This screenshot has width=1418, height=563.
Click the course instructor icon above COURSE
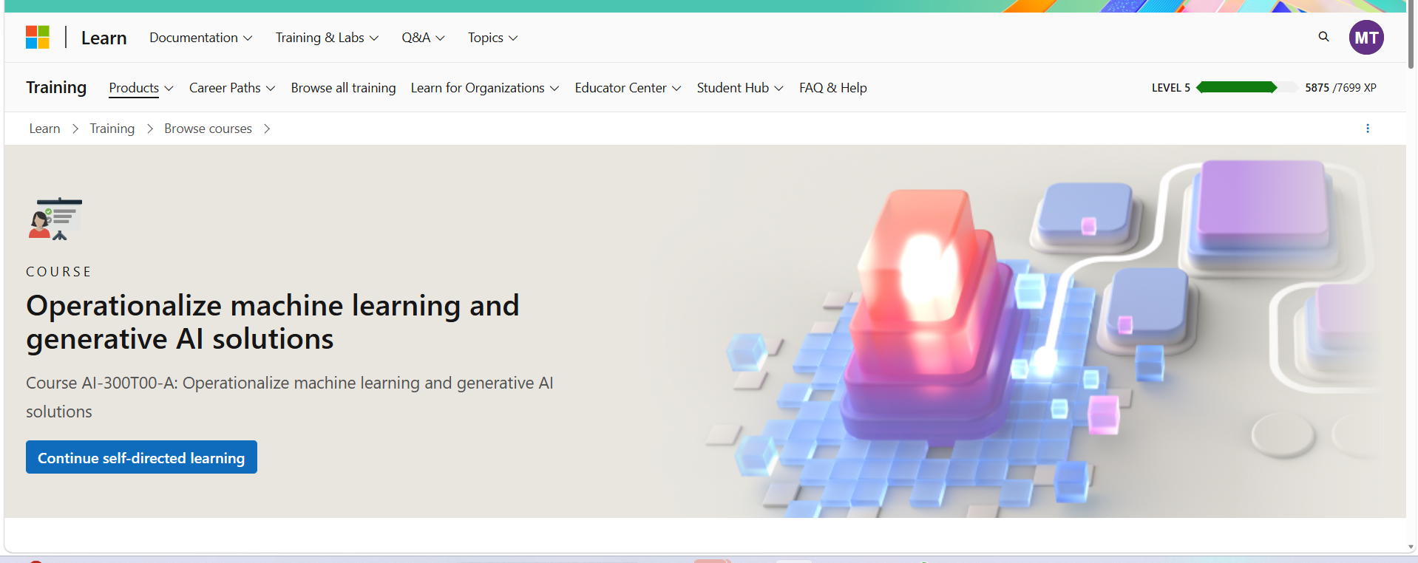[55, 219]
